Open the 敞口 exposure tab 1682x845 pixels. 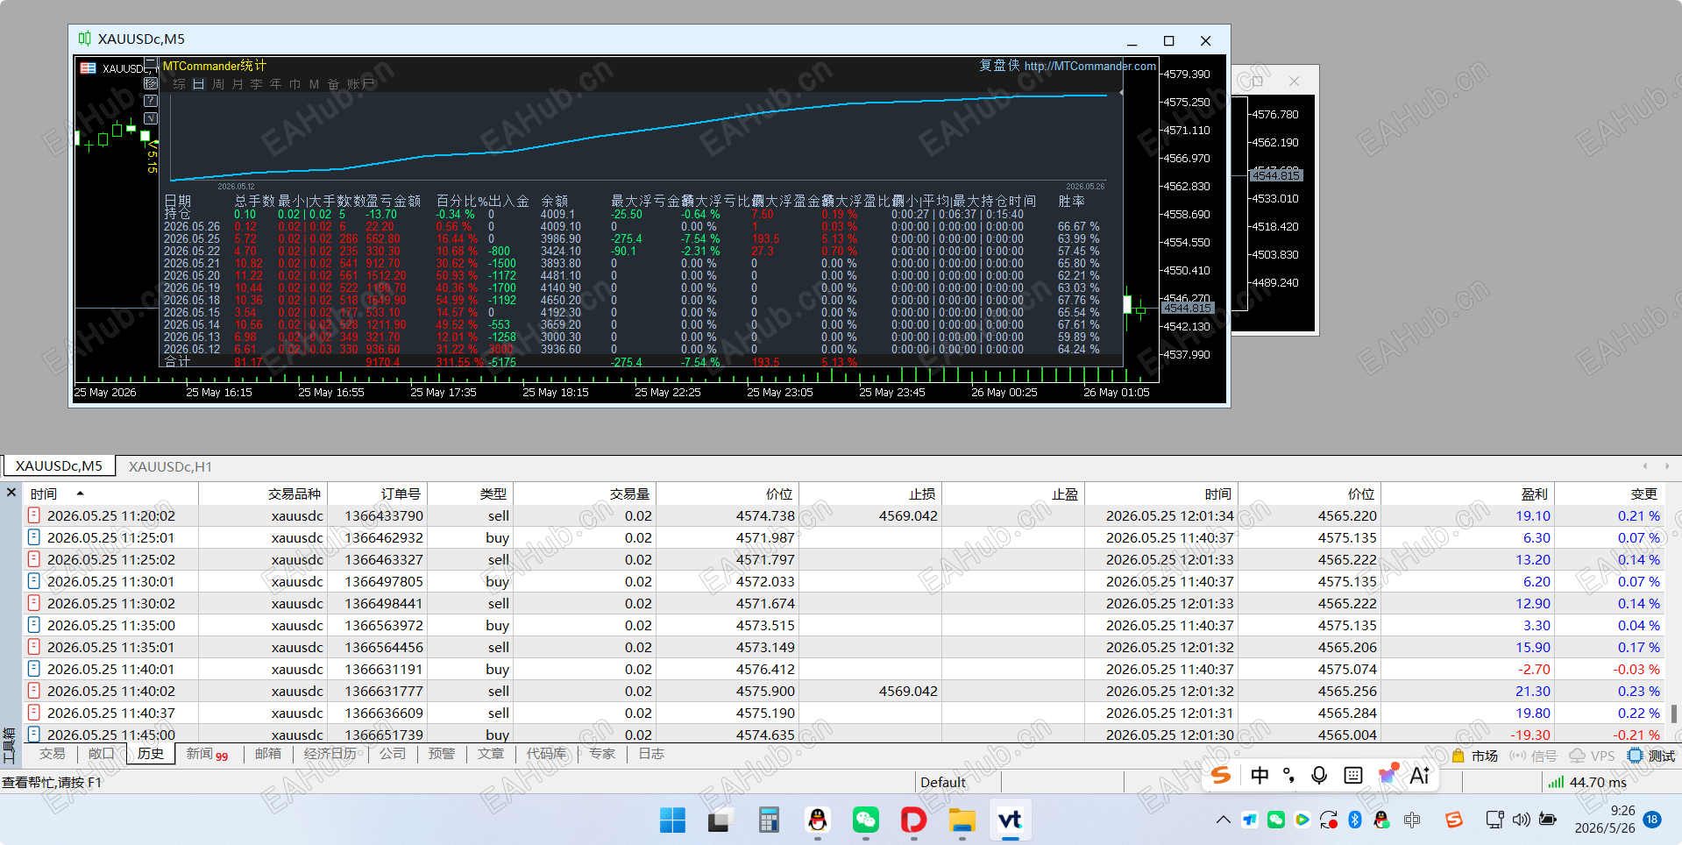101,754
